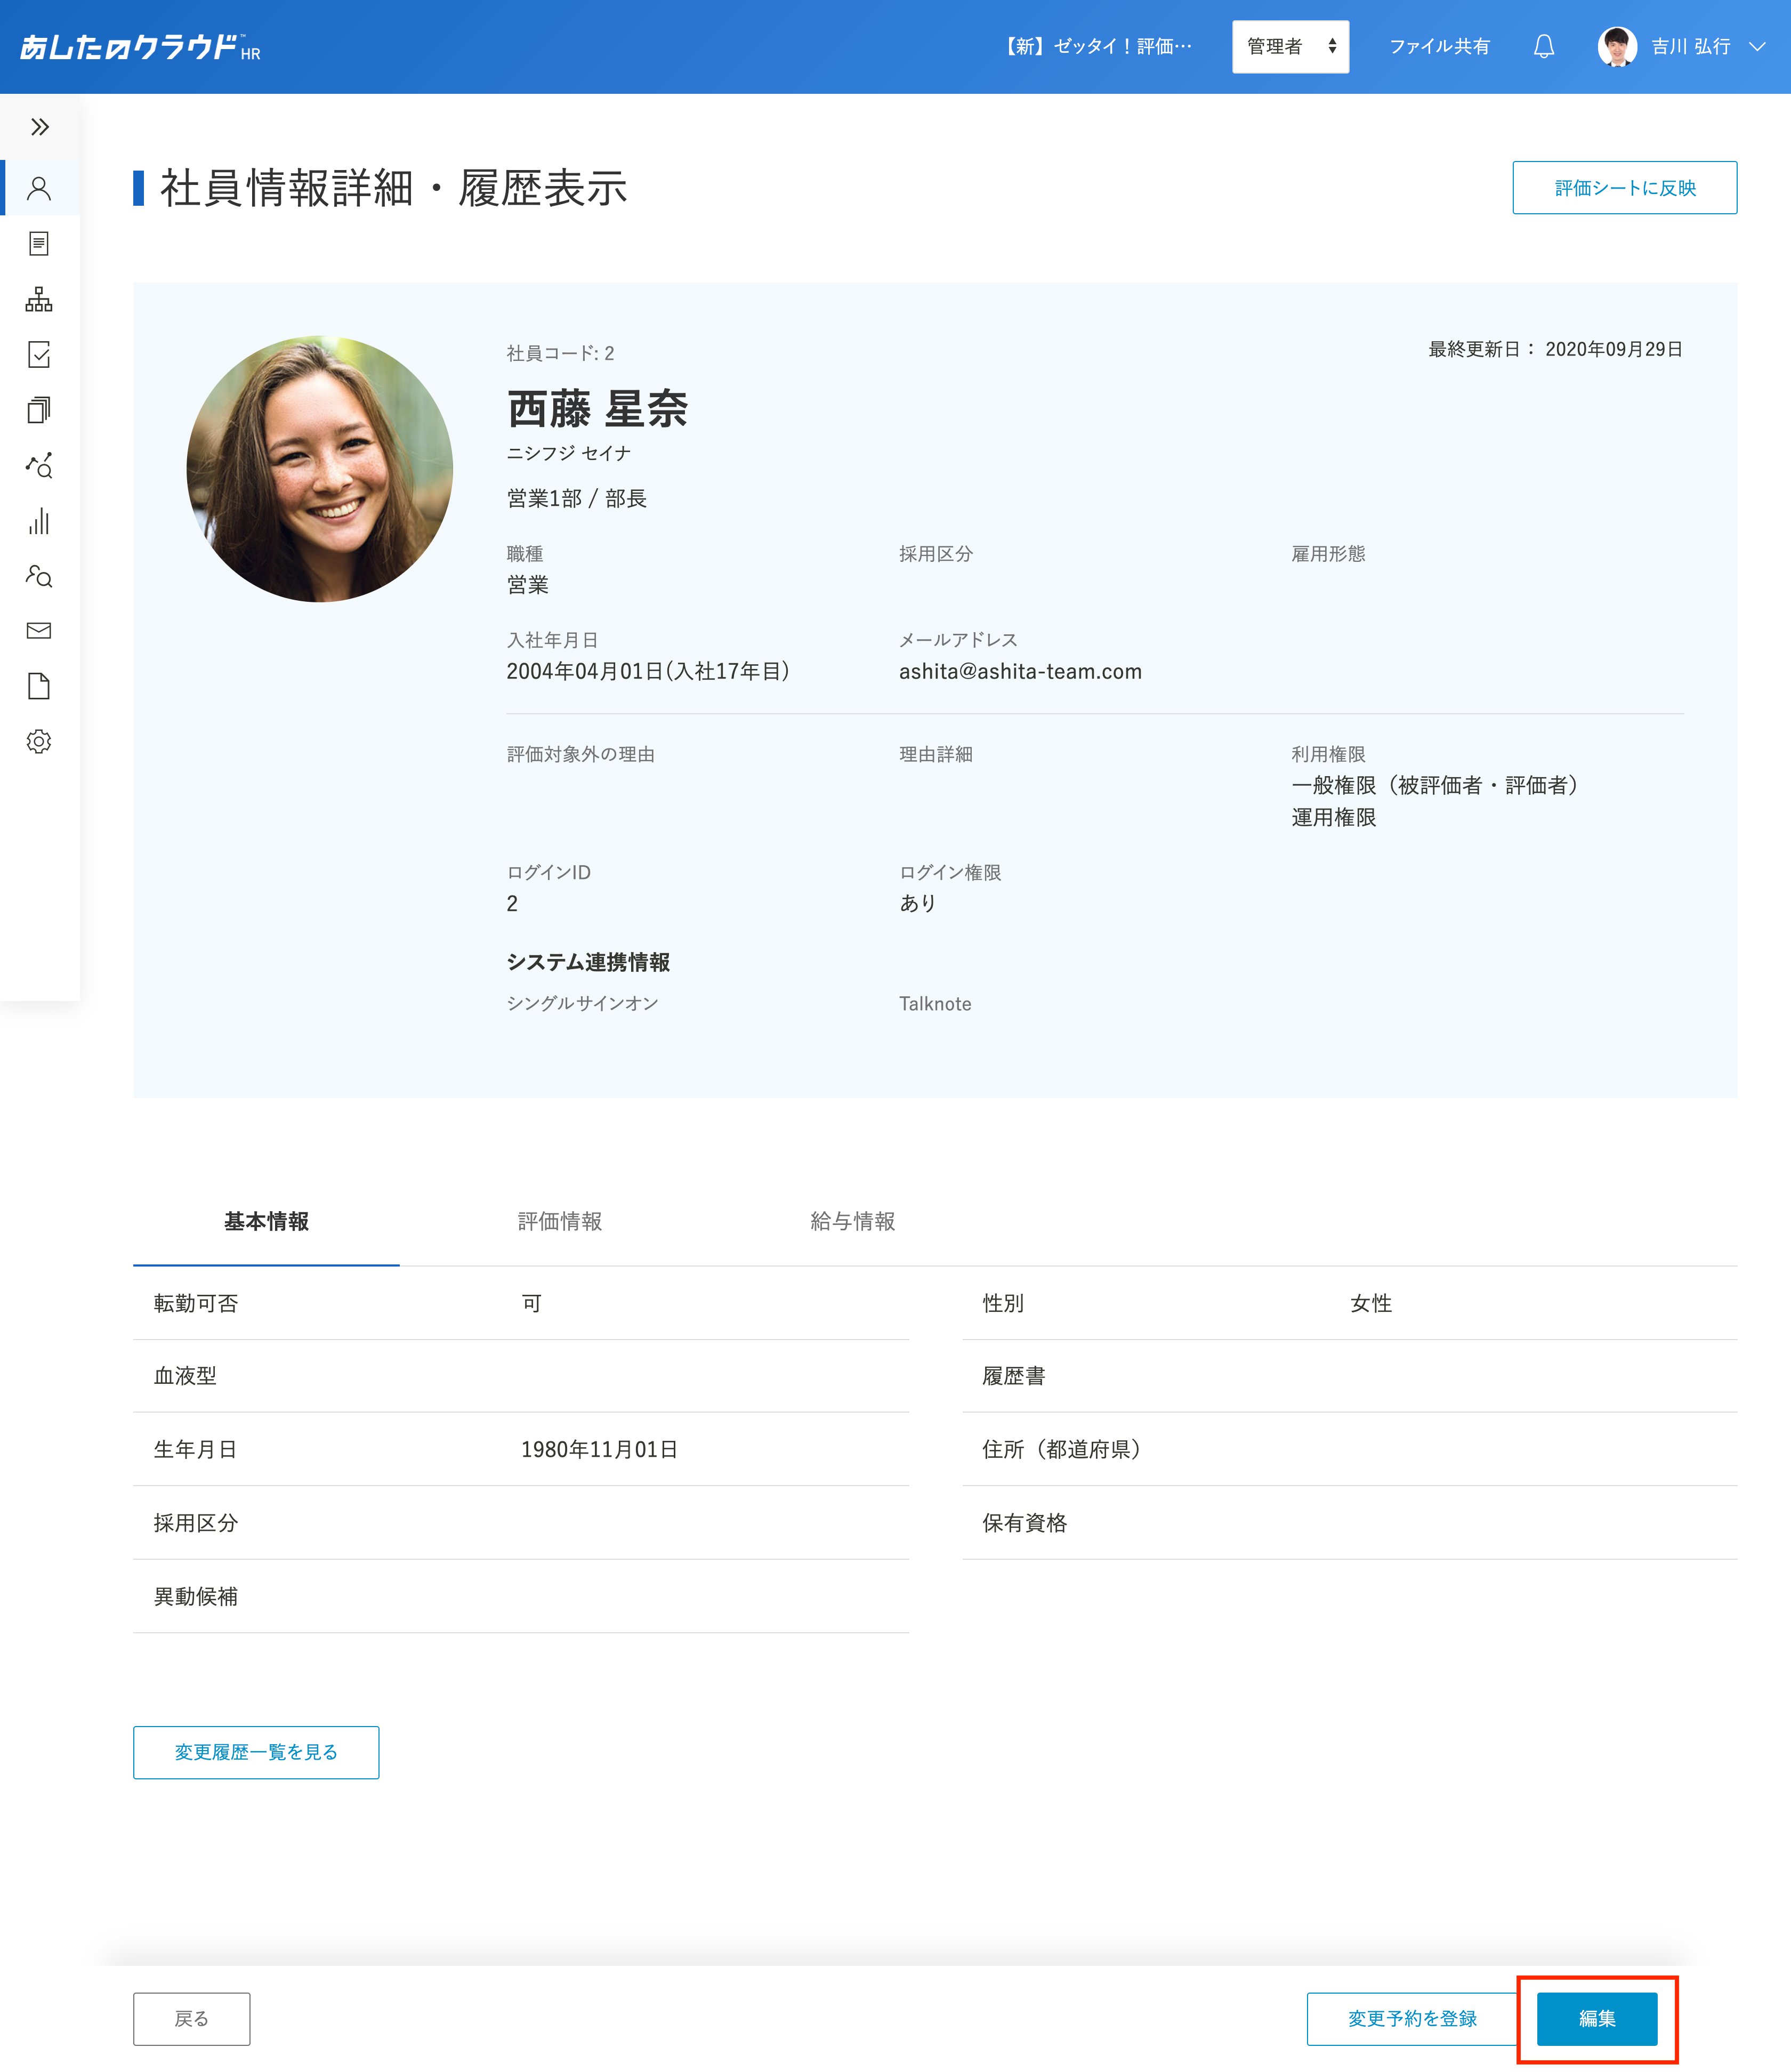This screenshot has height=2072, width=1791.
Task: Click 変更履歴一覧を見る button
Action: coord(256,1752)
